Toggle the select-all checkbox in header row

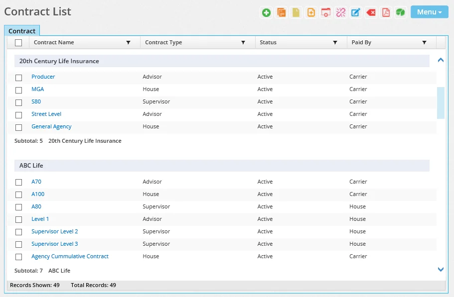point(18,42)
